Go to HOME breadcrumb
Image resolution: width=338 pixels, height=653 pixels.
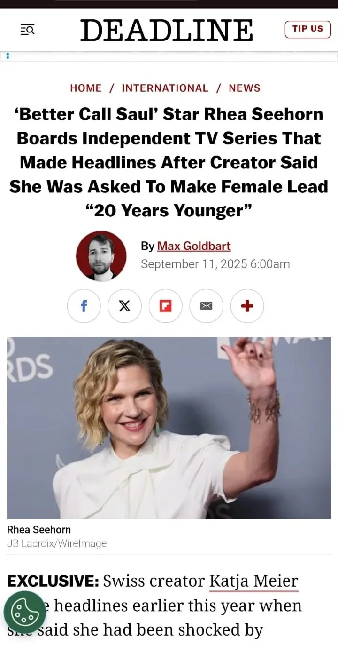point(86,88)
